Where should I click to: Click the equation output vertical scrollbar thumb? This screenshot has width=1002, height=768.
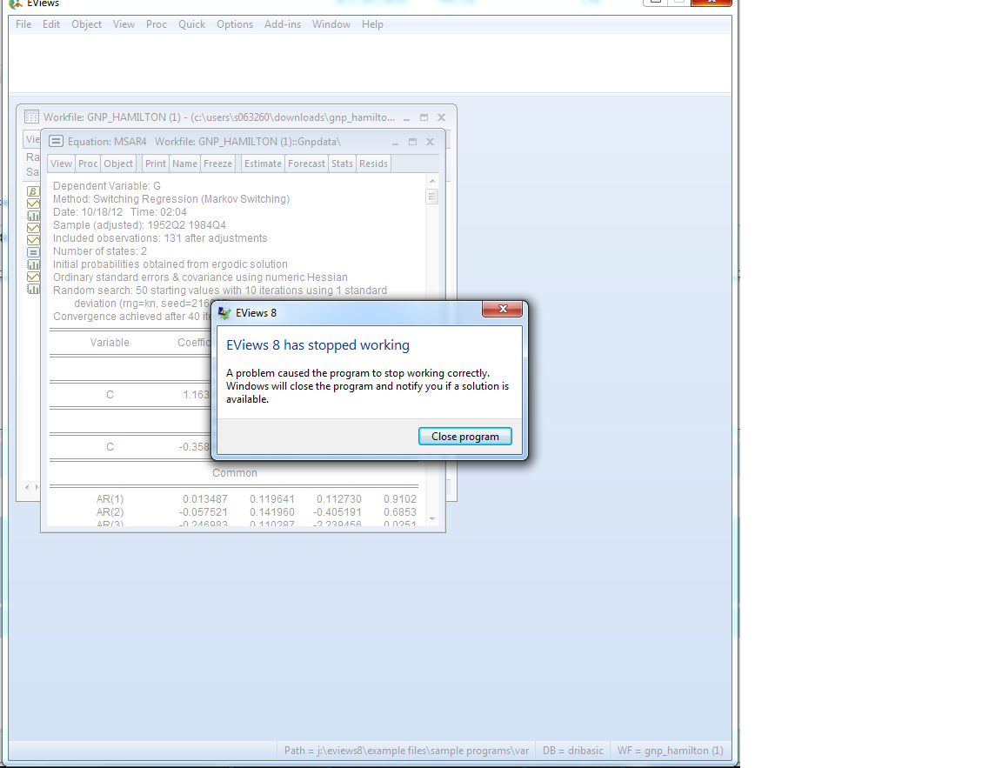pyautogui.click(x=432, y=197)
